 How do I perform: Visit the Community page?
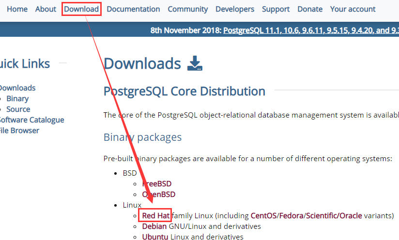pos(188,9)
